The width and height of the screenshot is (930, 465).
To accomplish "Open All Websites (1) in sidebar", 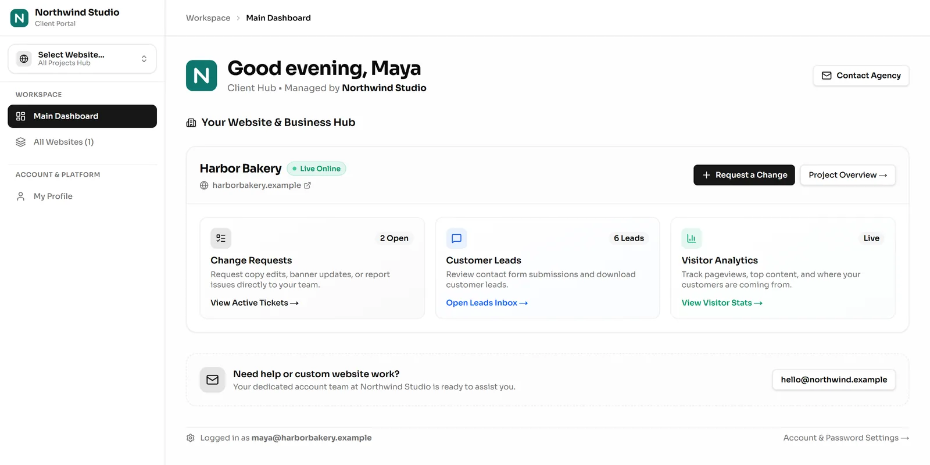I will click(x=82, y=142).
